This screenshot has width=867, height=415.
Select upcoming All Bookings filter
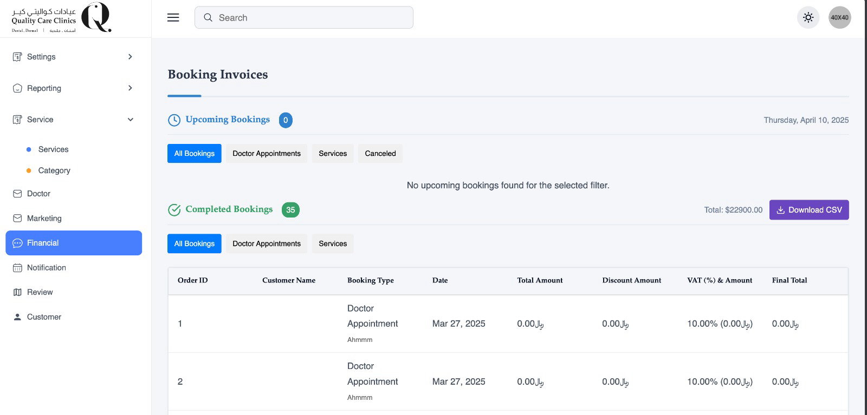[195, 154]
